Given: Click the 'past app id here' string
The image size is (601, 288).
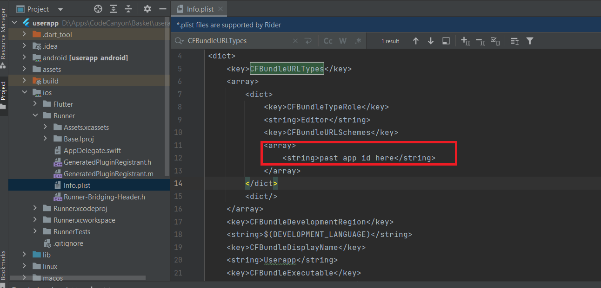Looking at the screenshot, I should click(x=357, y=158).
